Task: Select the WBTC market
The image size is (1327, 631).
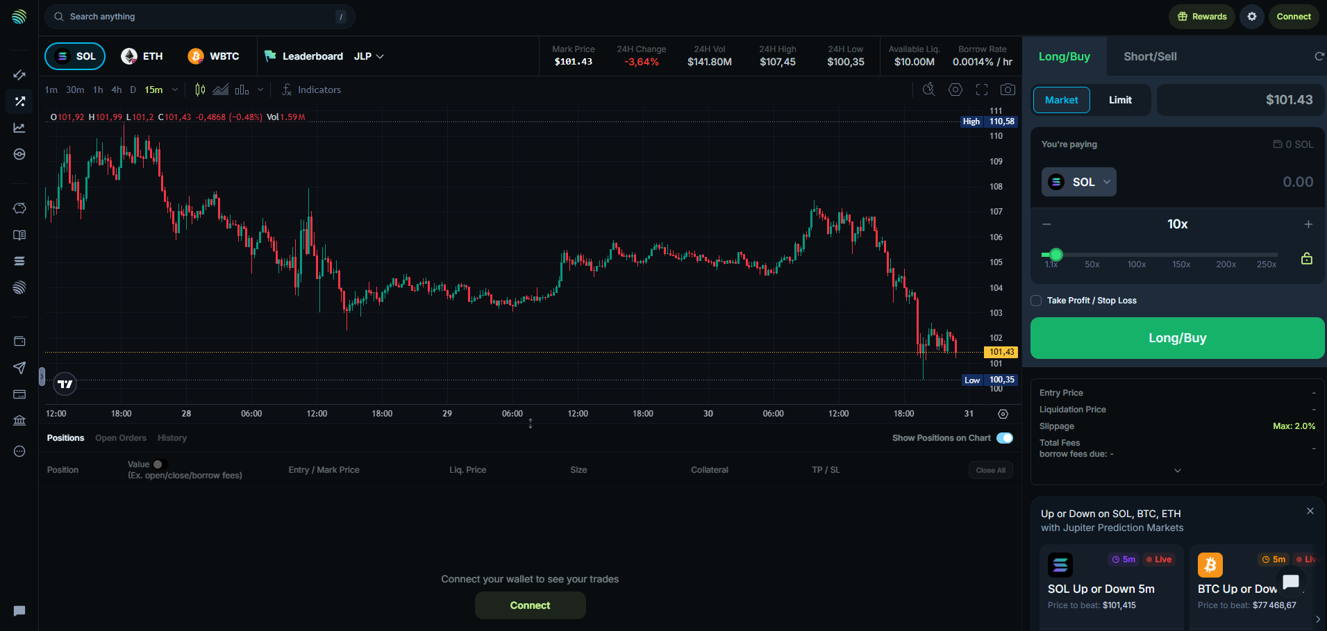Action: click(x=214, y=56)
